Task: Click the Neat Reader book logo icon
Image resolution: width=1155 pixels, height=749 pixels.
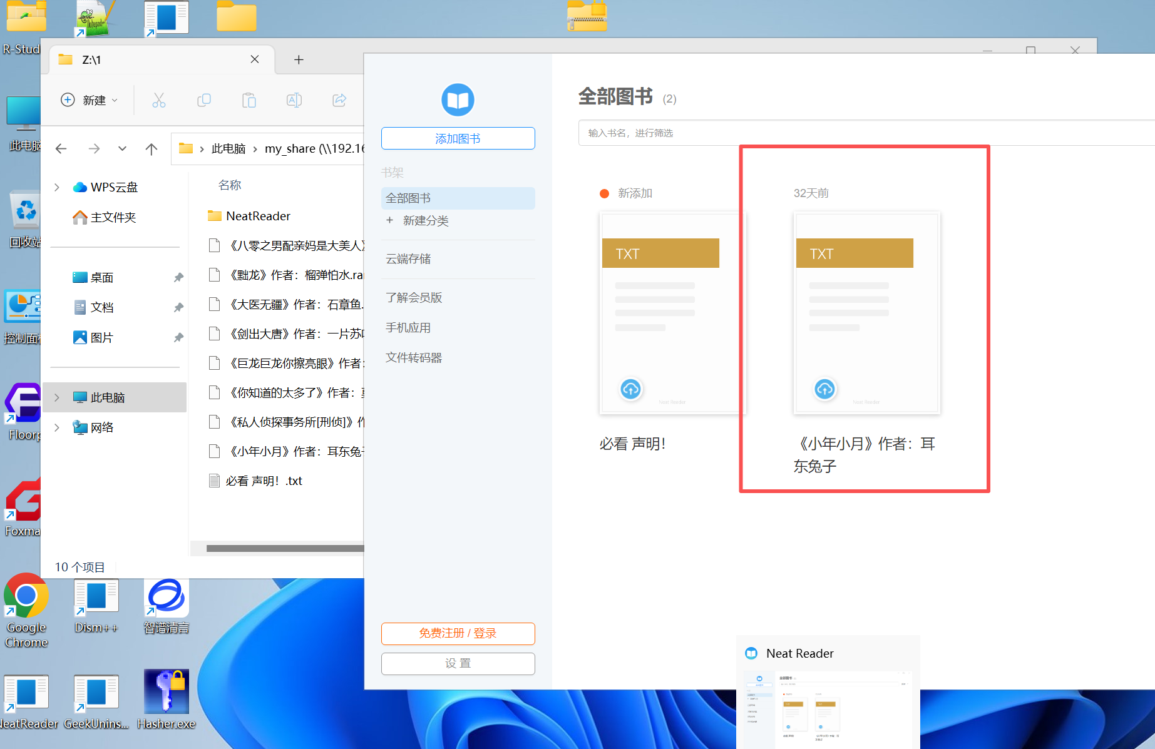Action: click(x=458, y=100)
